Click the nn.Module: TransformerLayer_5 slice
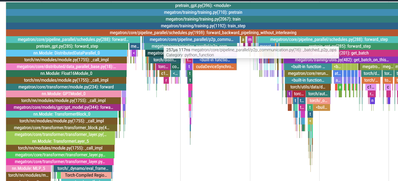 tap(60, 141)
